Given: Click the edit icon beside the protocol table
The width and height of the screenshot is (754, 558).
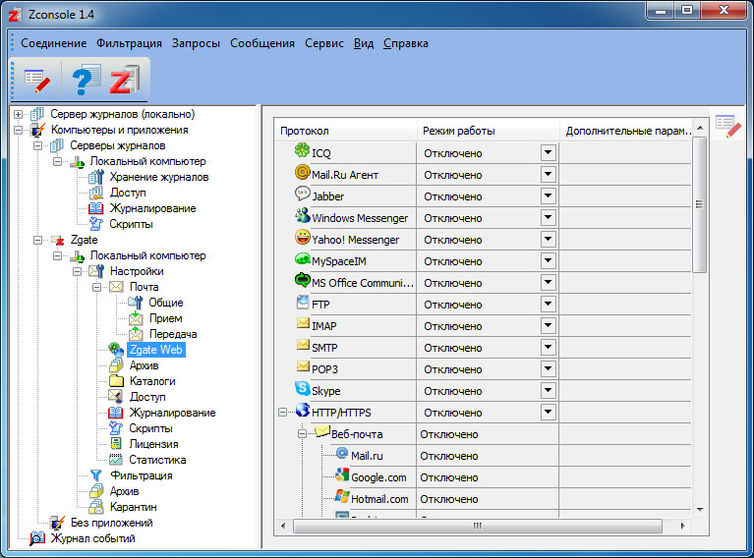Looking at the screenshot, I should click(728, 127).
